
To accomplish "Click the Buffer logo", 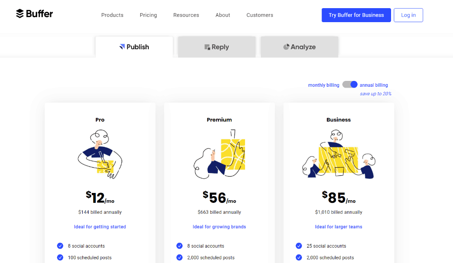I will tap(34, 14).
